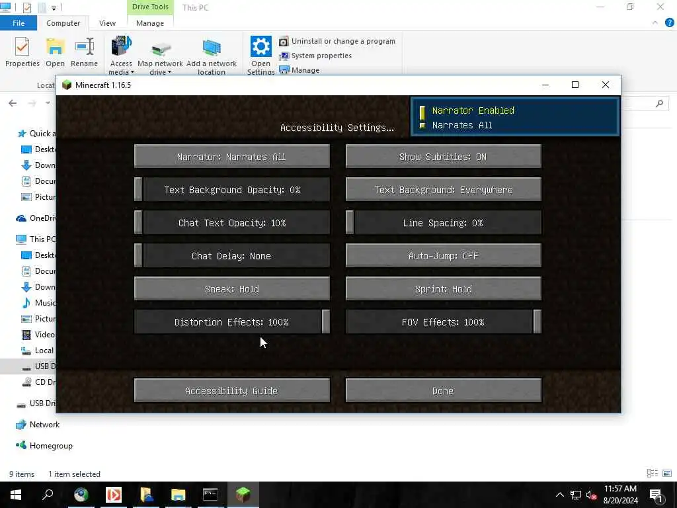
Task: Click Uninstall or change a program
Action: pos(337,41)
